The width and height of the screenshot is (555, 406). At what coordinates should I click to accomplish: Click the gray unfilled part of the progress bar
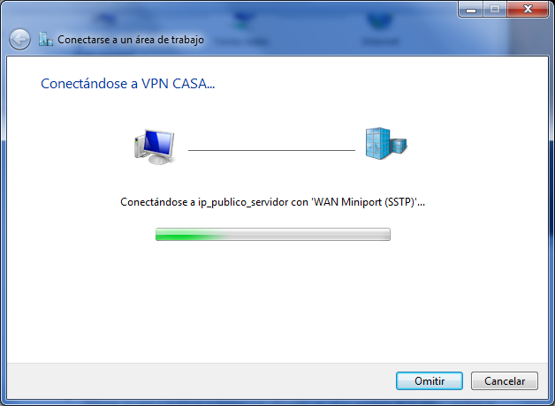(x=308, y=234)
